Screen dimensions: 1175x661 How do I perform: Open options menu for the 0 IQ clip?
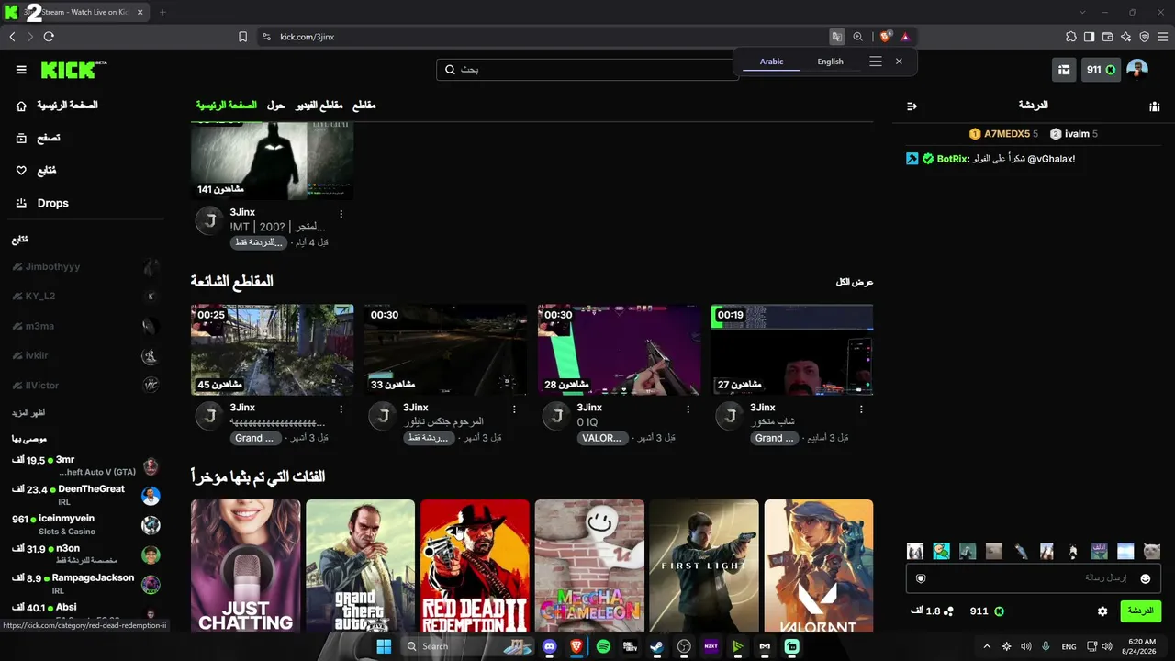coord(688,409)
